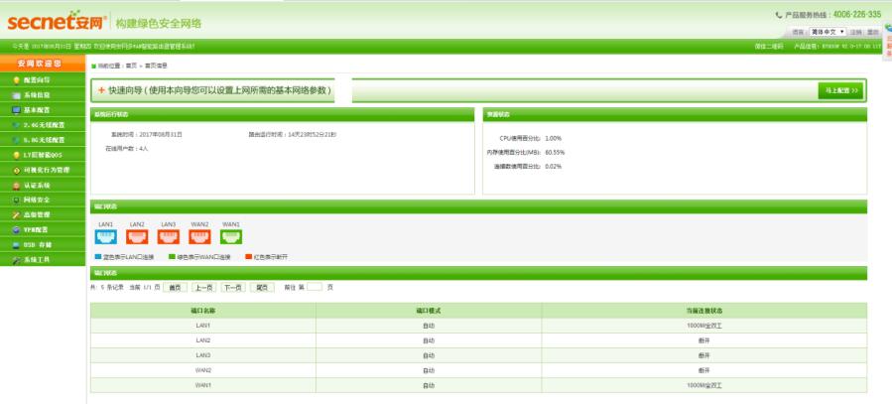The width and height of the screenshot is (892, 404).
Task: Go to previous page with 上一页
Action: pyautogui.click(x=203, y=287)
